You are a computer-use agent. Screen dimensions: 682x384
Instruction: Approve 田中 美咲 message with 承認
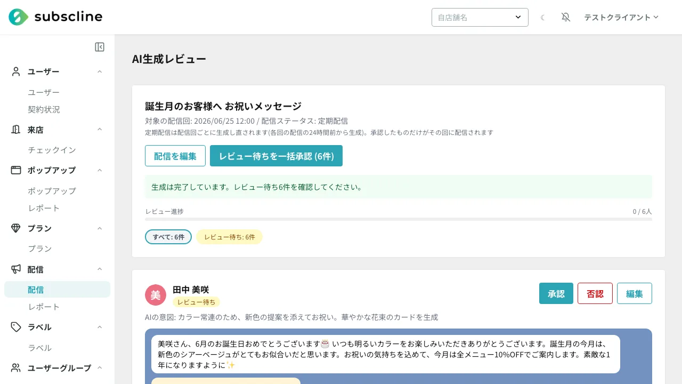click(x=556, y=293)
